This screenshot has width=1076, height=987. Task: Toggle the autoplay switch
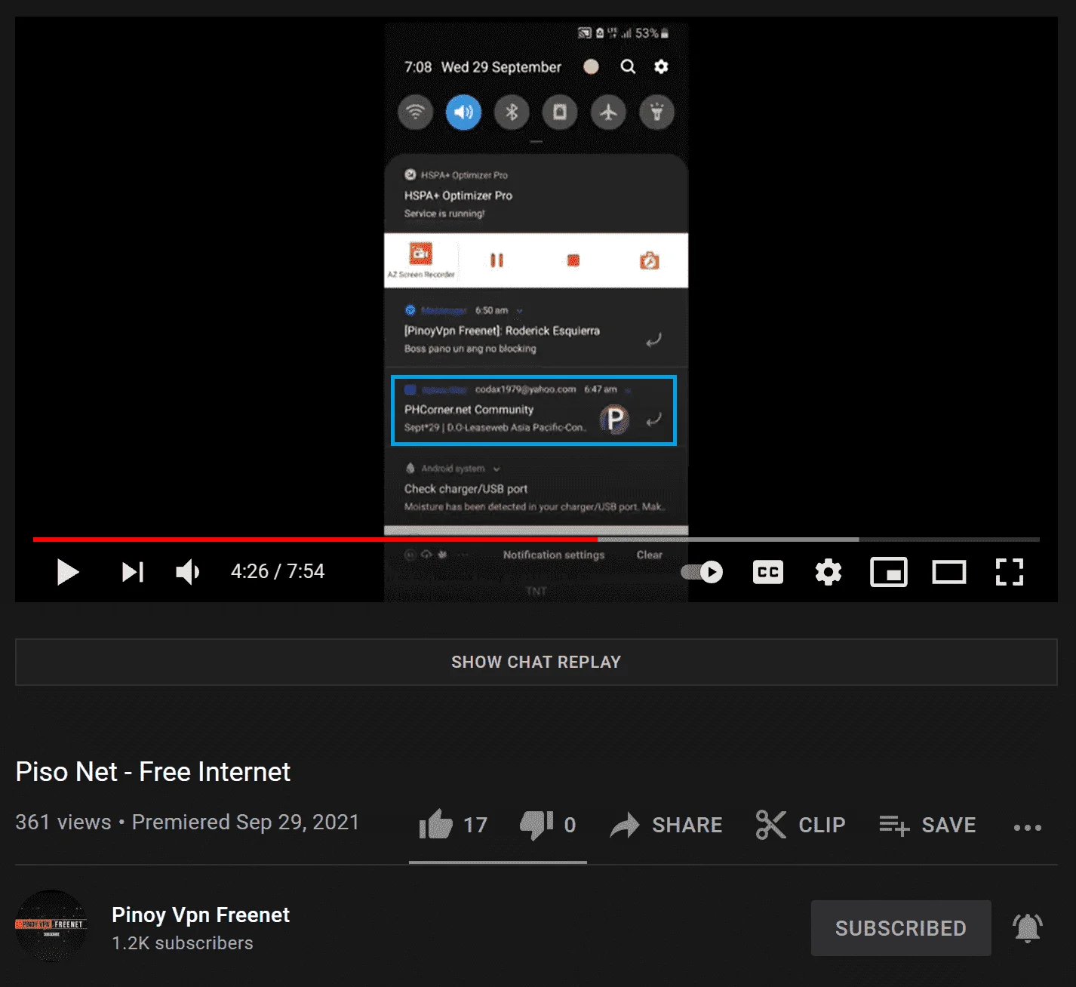pyautogui.click(x=702, y=572)
